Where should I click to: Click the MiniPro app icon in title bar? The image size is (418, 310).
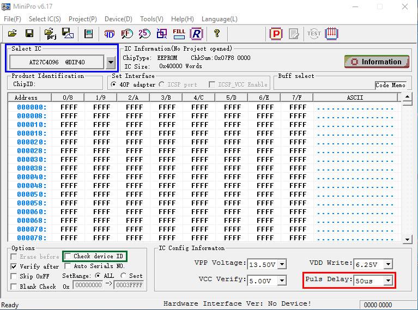click(x=6, y=7)
